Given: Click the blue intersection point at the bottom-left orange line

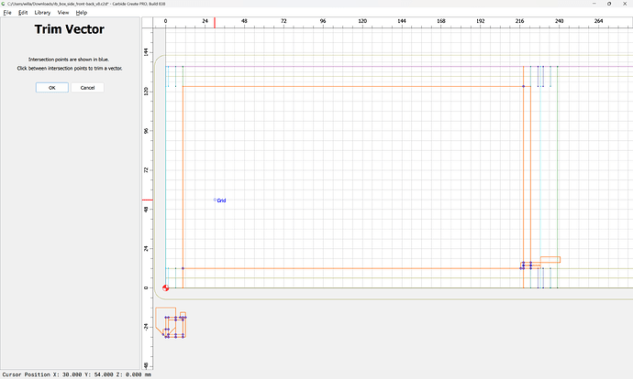Looking at the screenshot, I should (183, 268).
